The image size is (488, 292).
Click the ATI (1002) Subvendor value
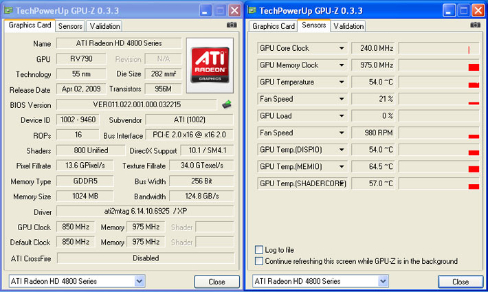click(189, 120)
